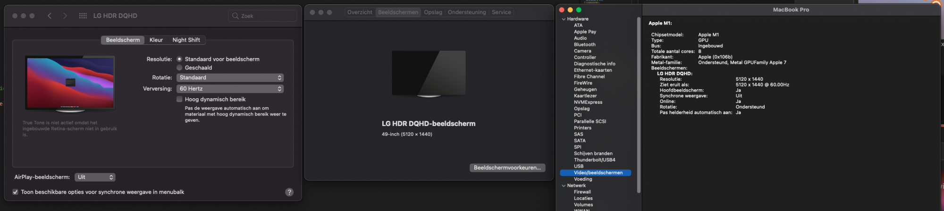Collapse the Hardware section
Viewport: 944px width, 211px height.
coord(564,19)
